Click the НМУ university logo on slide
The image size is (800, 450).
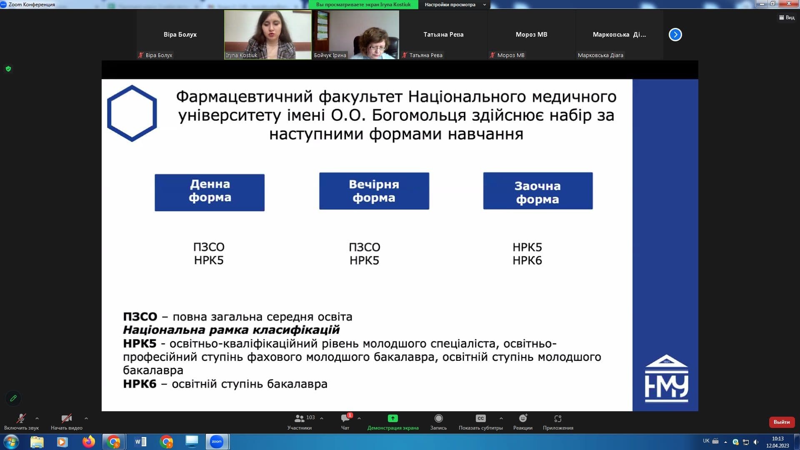coord(666,379)
